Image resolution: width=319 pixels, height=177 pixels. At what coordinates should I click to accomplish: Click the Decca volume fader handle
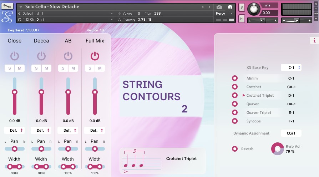pyautogui.click(x=41, y=92)
